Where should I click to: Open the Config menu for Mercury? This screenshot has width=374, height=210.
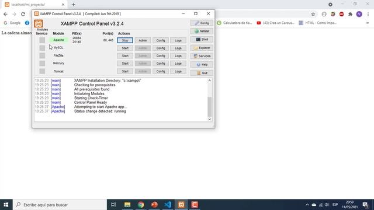(161, 64)
